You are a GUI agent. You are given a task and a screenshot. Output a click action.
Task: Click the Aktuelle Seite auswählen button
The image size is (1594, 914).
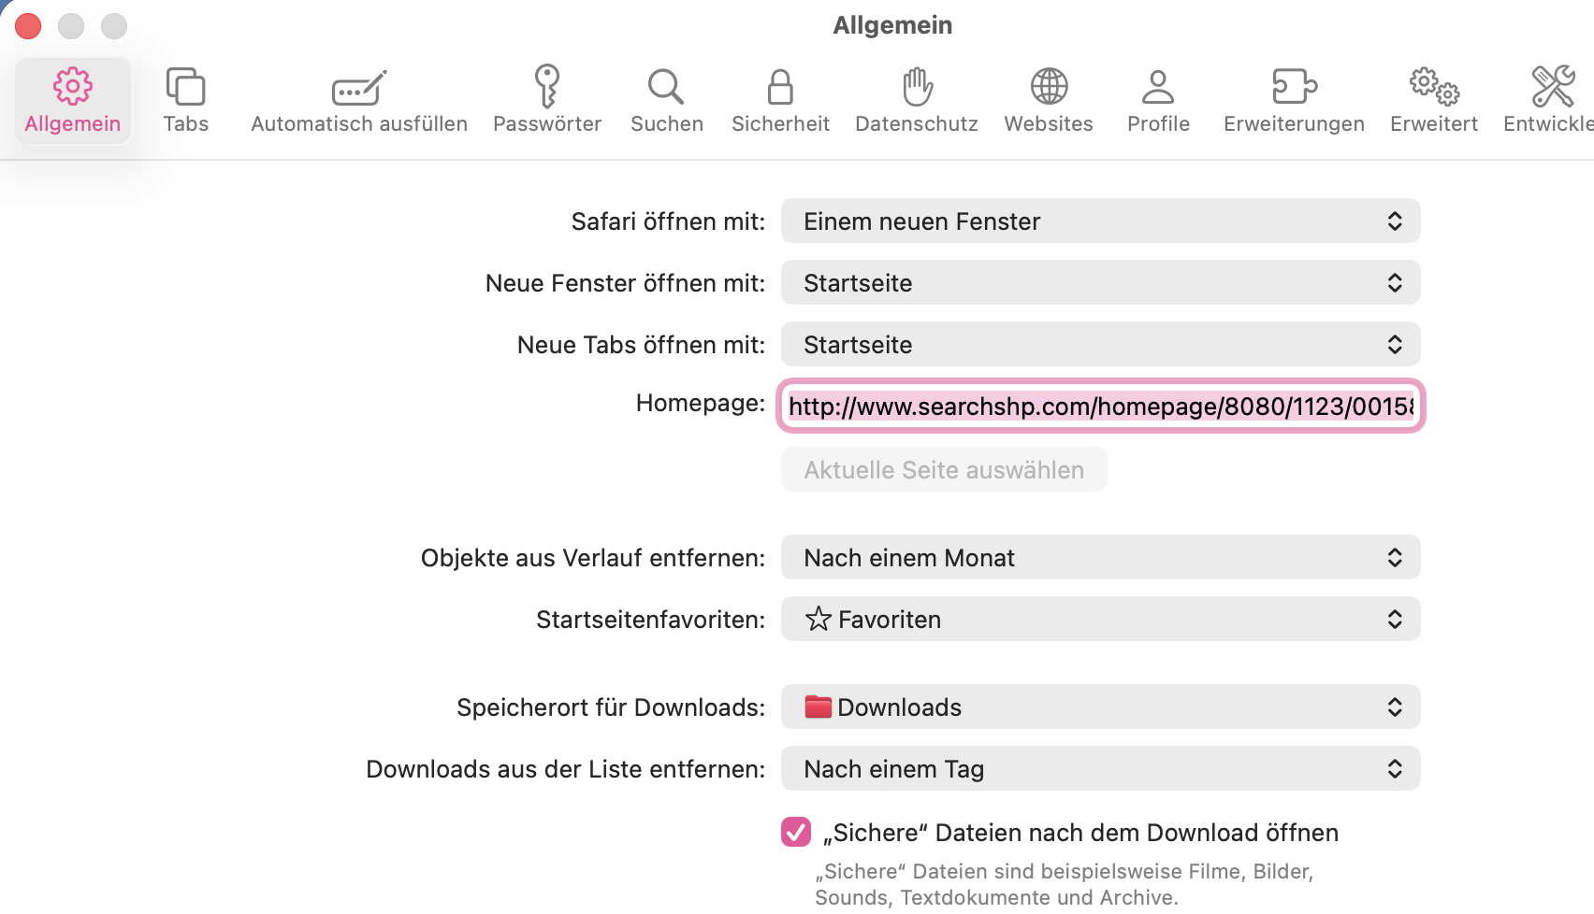(944, 470)
